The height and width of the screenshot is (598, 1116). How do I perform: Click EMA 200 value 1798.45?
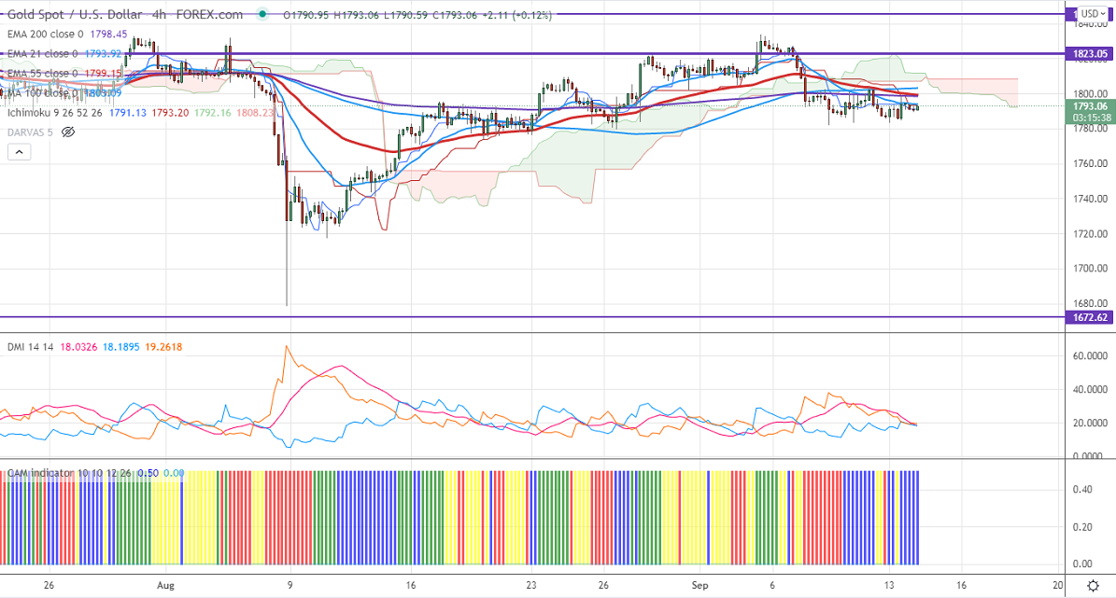109,34
